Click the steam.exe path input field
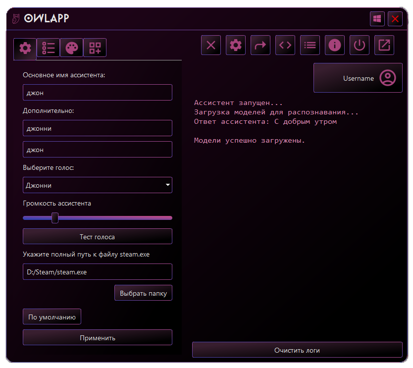This screenshot has width=413, height=368. (98, 272)
